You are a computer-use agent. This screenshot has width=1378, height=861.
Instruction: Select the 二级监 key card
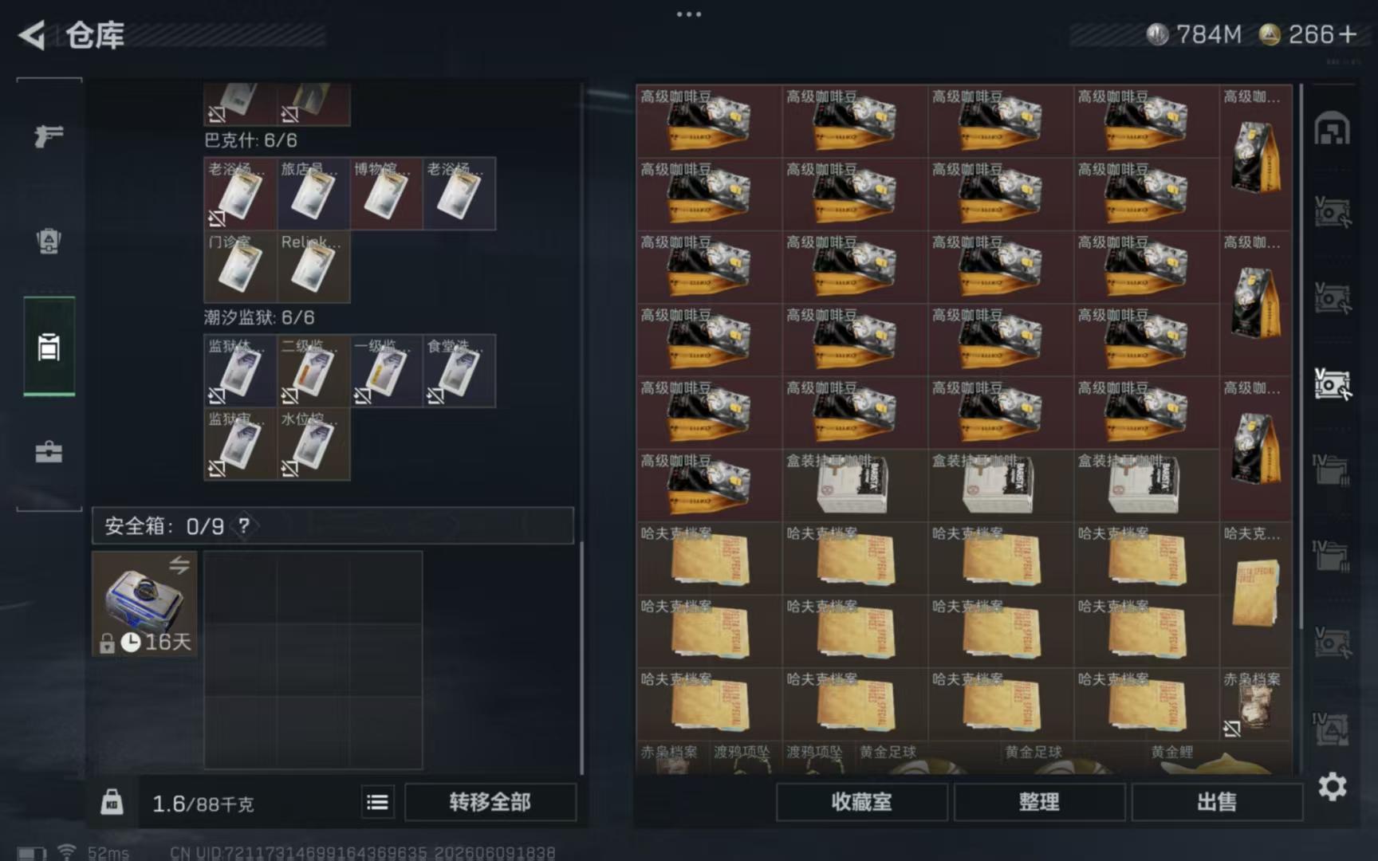click(x=313, y=371)
